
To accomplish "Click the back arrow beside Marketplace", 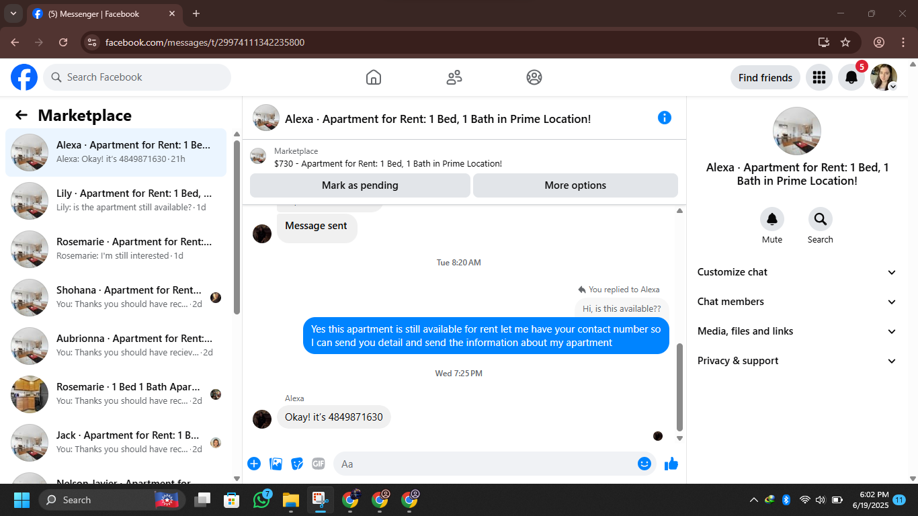I will (x=22, y=116).
